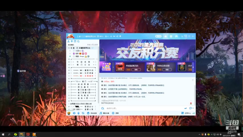The height and width of the screenshot is (137, 243).
Task: Open the bulletin board icon in sidebar
Action: 75,41
